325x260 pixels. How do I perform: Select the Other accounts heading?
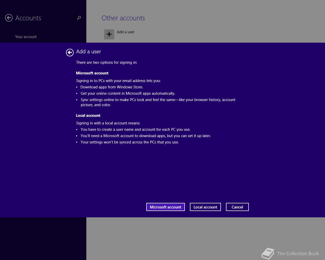123,18
